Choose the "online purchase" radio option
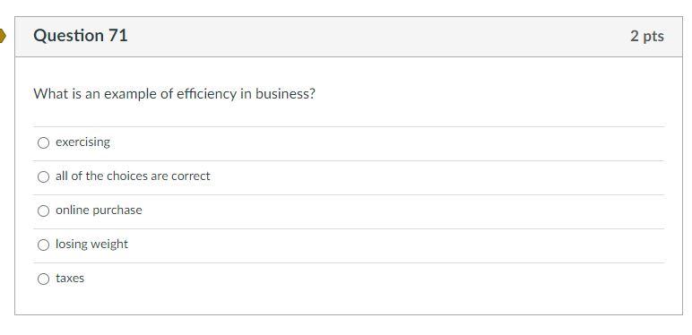The width and height of the screenshot is (692, 335). pos(43,210)
